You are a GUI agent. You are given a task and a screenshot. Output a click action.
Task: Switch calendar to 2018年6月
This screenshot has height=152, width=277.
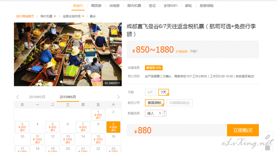coord(68,97)
